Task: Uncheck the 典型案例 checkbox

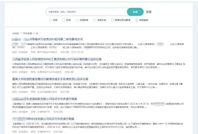Action: pyautogui.click(x=137, y=20)
